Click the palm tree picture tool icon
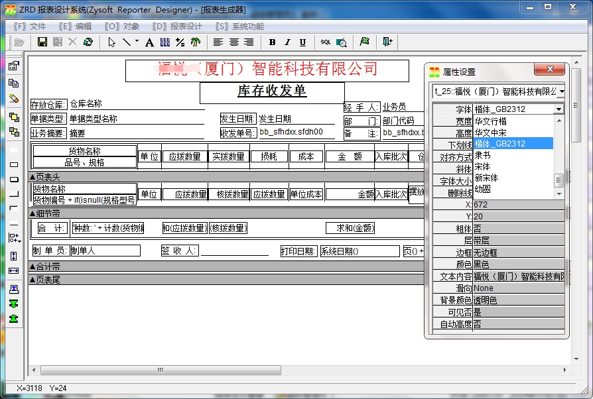 point(195,42)
